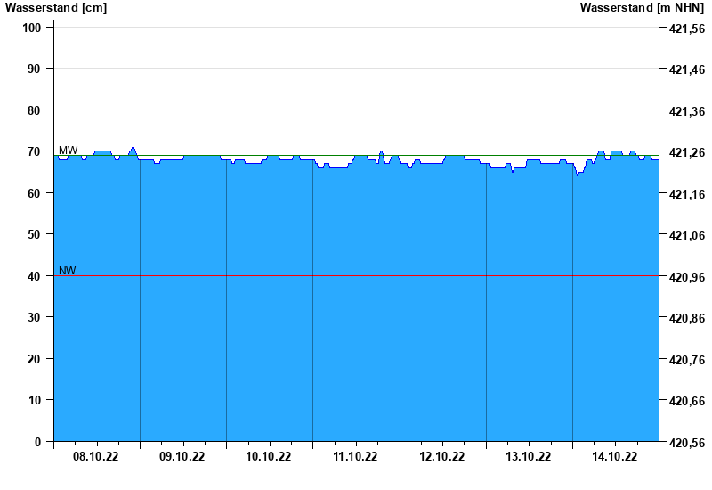Click the MW mean water label
712x490 pixels.
coord(69,151)
